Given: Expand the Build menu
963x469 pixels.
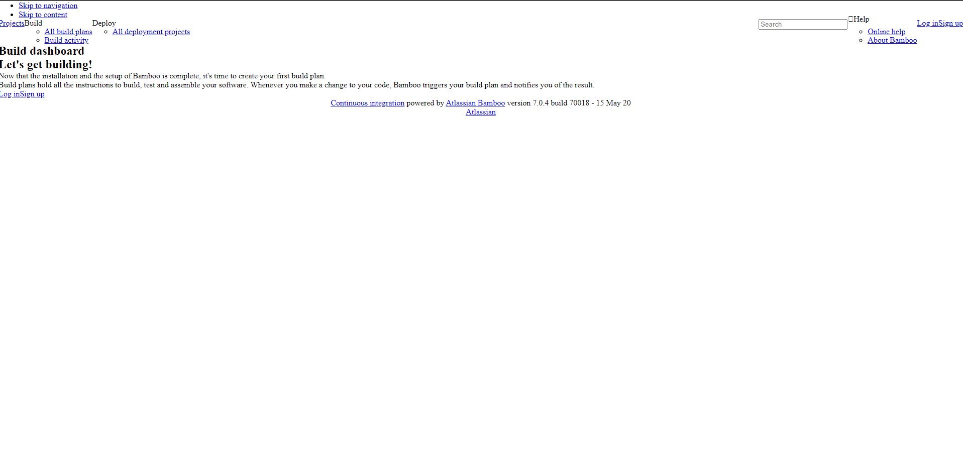Looking at the screenshot, I should click(33, 23).
